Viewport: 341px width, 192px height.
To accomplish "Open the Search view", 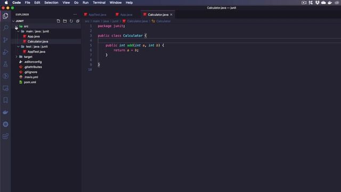I will [5, 28].
